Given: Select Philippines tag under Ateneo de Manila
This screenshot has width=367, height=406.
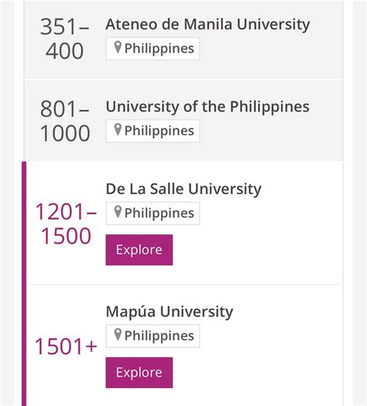Looking at the screenshot, I should point(153,49).
